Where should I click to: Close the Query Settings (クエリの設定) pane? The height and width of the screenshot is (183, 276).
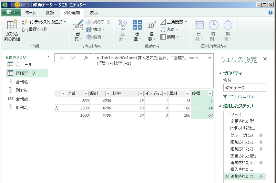(265, 59)
